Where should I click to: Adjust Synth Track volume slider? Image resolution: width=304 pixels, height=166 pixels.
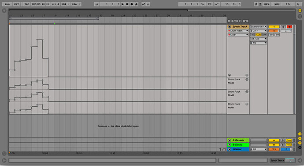point(274,31)
